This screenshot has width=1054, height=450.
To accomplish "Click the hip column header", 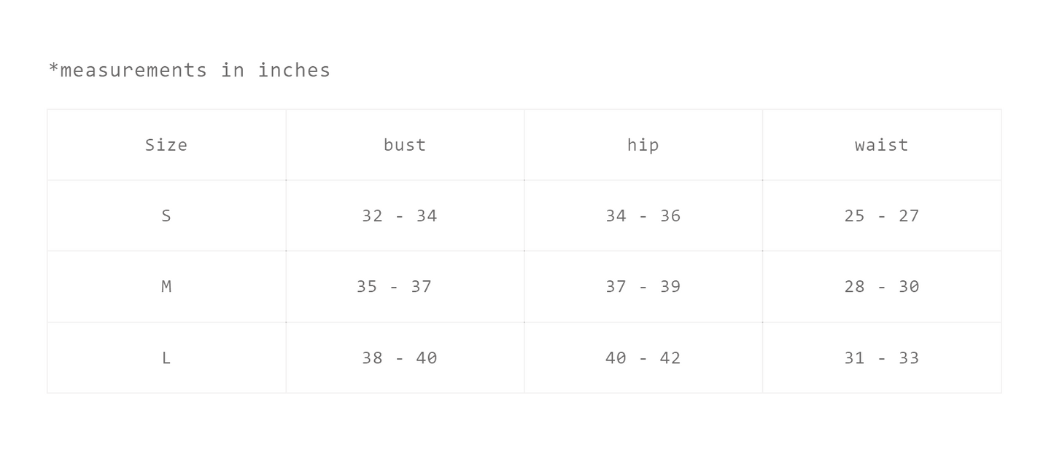I will [643, 145].
